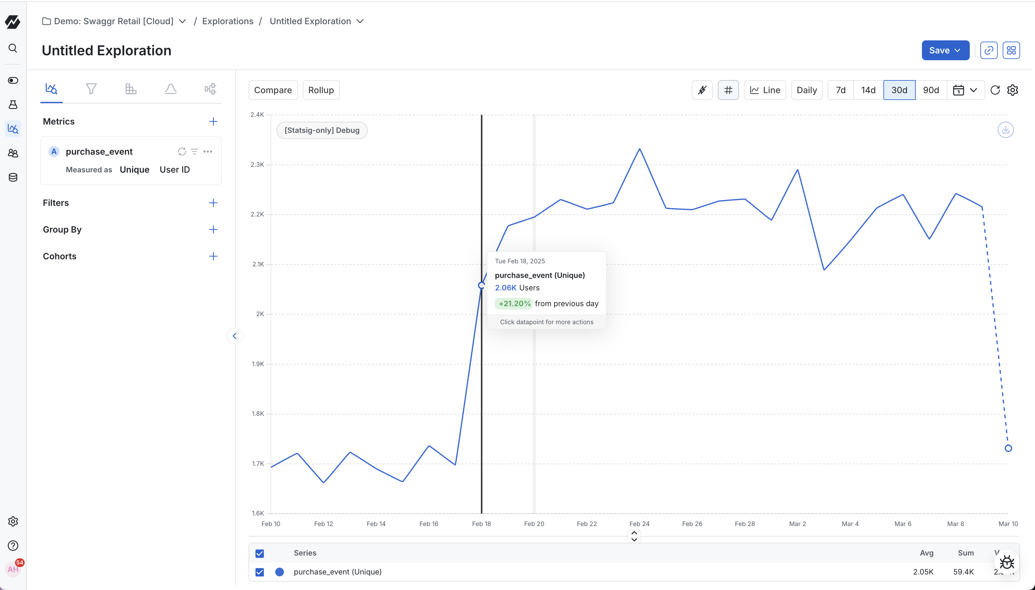This screenshot has width=1035, height=590.
Task: Click the Compare button
Action: [273, 90]
